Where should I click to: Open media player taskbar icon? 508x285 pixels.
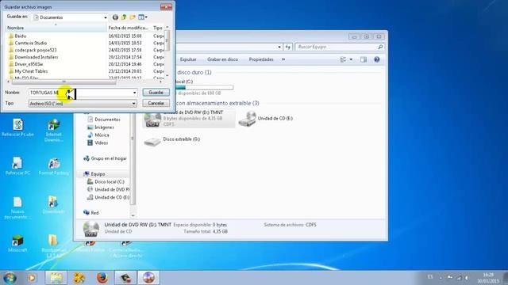[32, 278]
